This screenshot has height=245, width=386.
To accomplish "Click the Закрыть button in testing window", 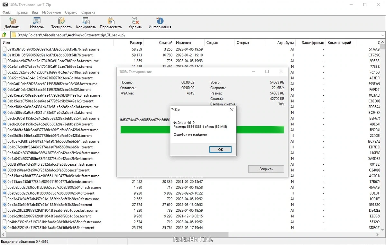I will pyautogui.click(x=266, y=169).
